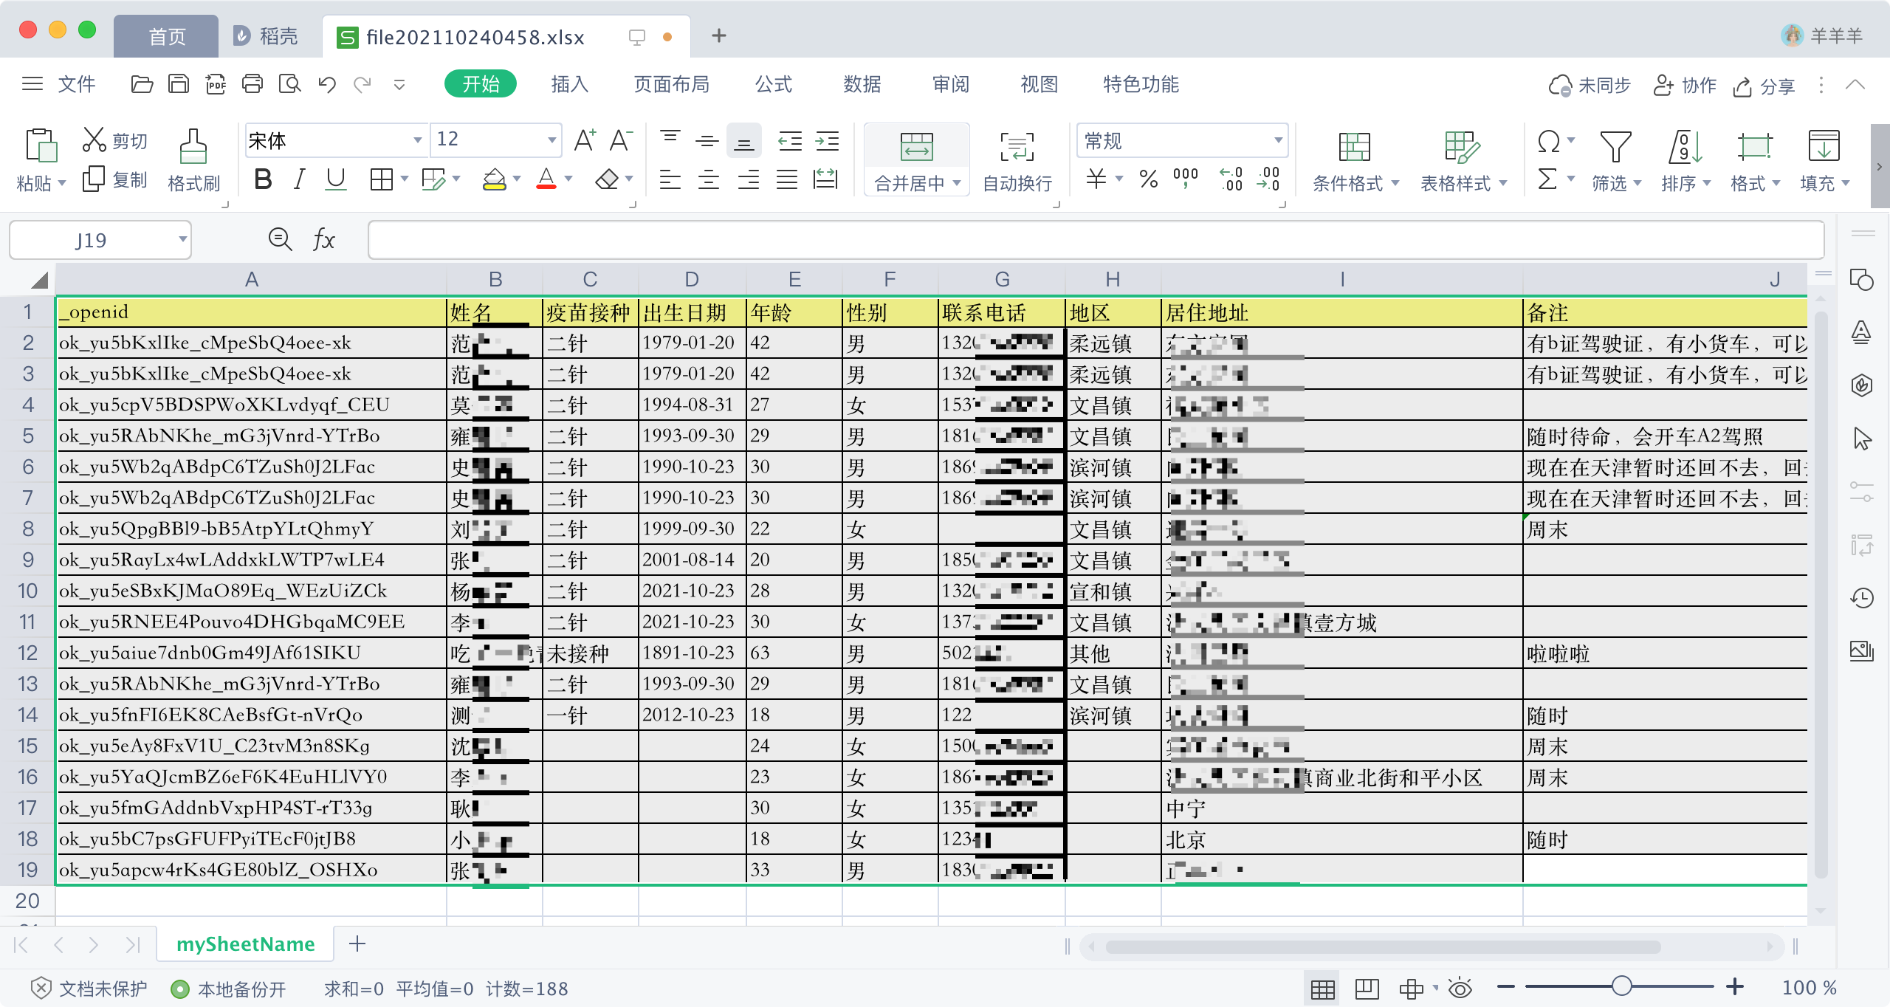Viewport: 1890px width, 1007px height.
Task: Click the Format Painter brush icon
Action: [x=193, y=146]
